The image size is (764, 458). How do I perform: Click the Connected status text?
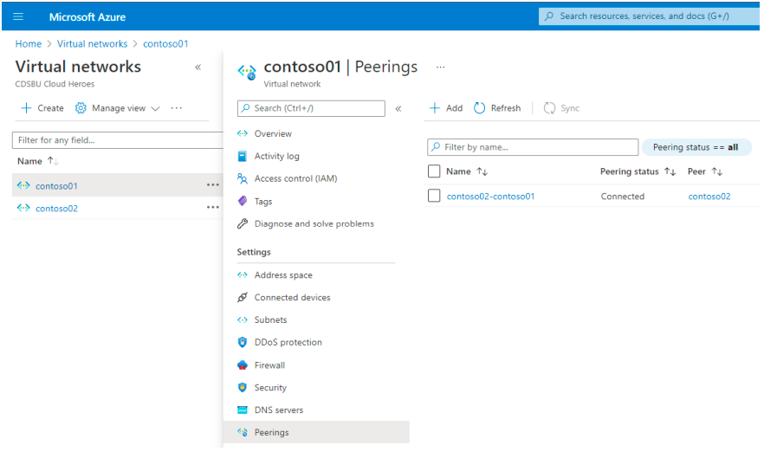click(x=622, y=197)
